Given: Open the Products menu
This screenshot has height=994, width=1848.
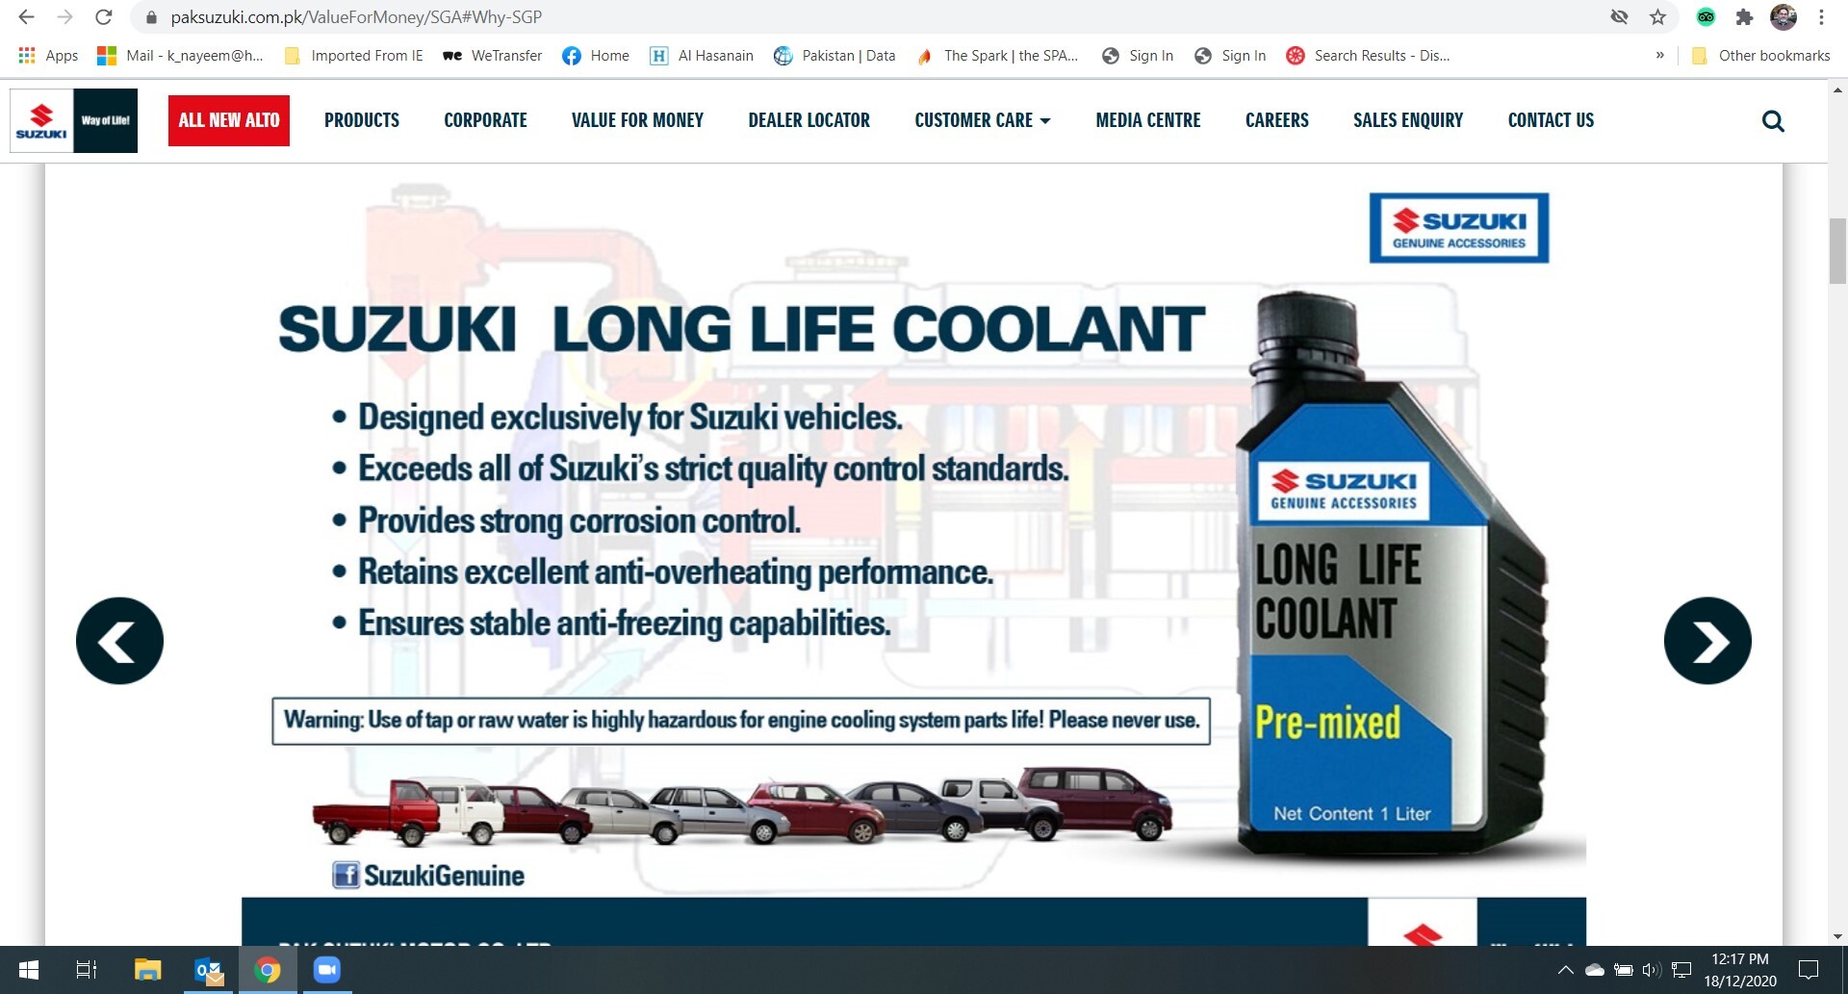Looking at the screenshot, I should point(362,120).
